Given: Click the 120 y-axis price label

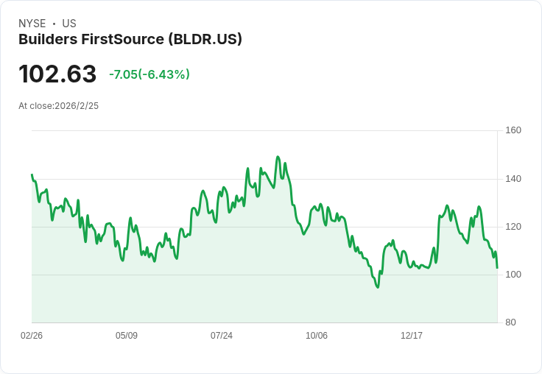Looking at the screenshot, I should coord(513,227).
